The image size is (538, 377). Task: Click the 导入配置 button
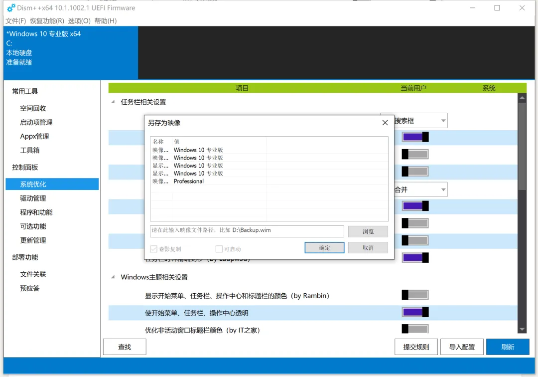click(462, 347)
